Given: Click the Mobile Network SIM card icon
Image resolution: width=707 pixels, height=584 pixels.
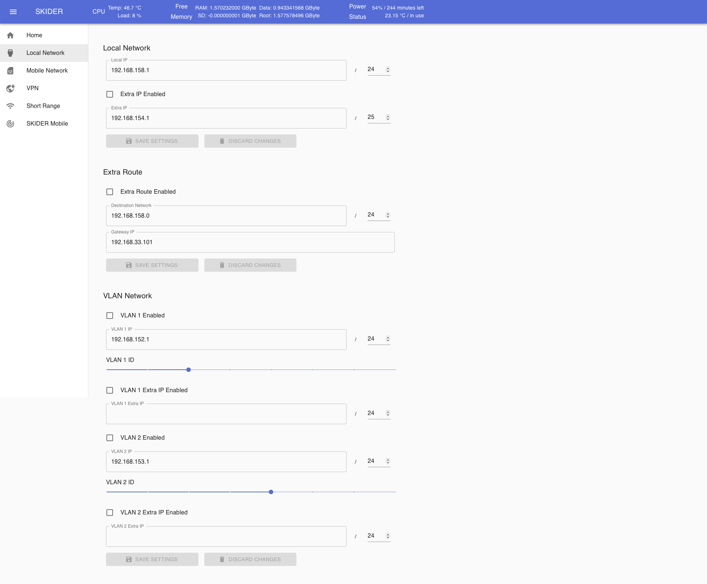Looking at the screenshot, I should coord(10,71).
